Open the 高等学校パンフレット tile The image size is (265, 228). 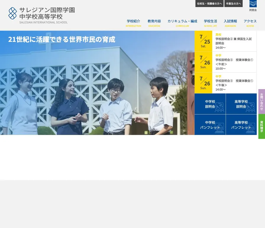241,125
